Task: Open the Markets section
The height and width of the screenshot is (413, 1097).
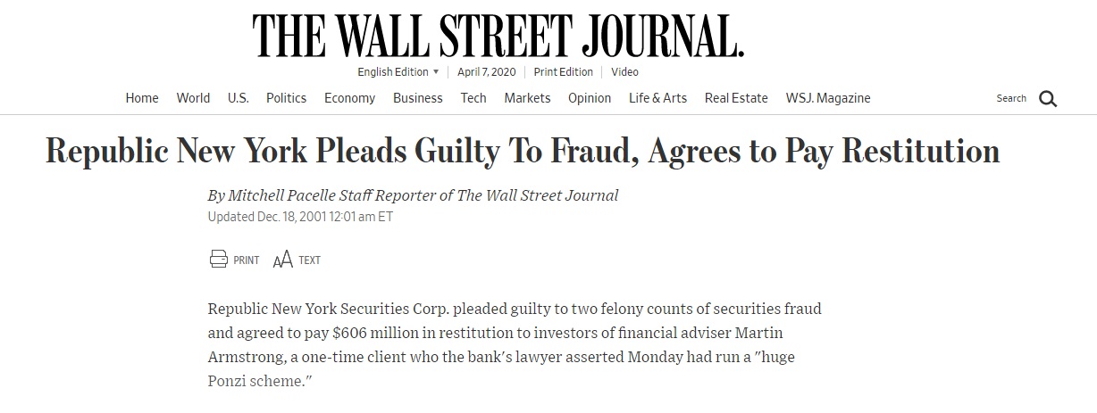Action: 527,98
